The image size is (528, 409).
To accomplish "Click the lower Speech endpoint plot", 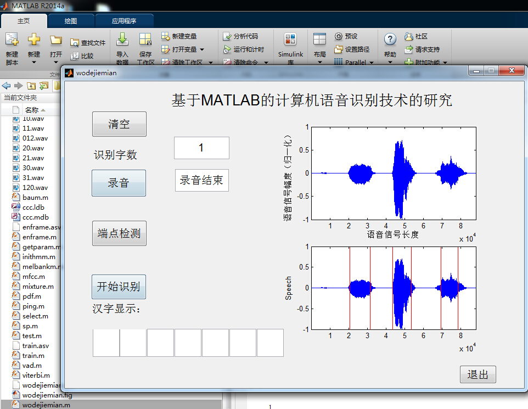I will [394, 288].
